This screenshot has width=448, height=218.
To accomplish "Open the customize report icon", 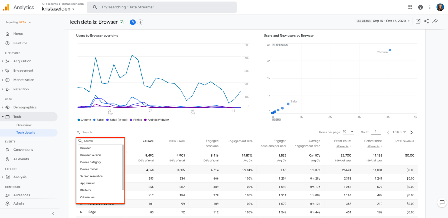I will coord(418,21).
